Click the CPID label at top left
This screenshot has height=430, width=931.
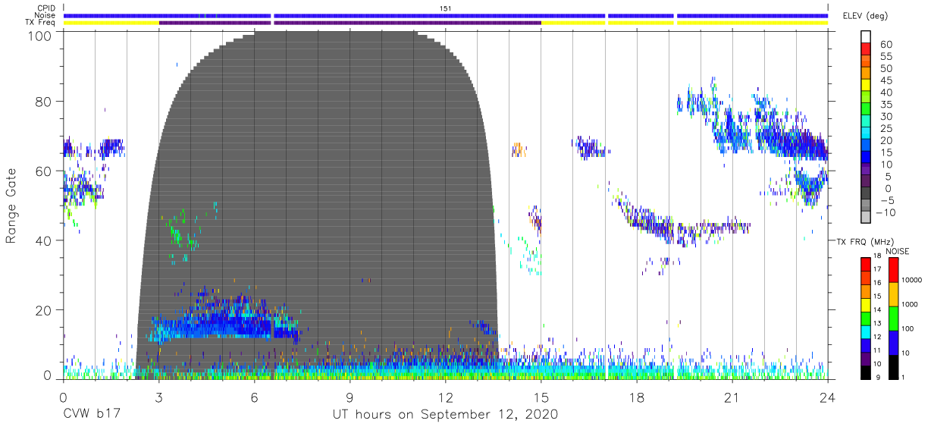(47, 8)
